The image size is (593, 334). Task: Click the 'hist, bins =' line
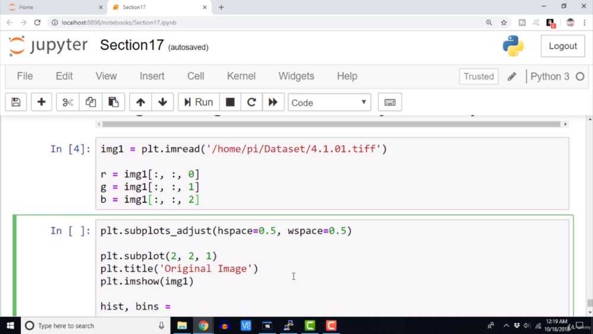[135, 306]
